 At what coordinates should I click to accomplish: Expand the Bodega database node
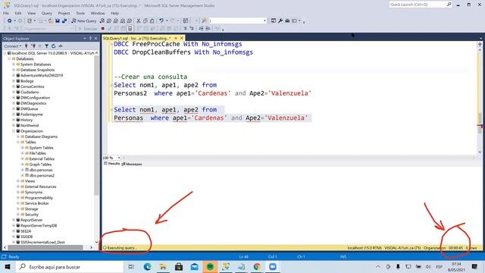[x=14, y=81]
